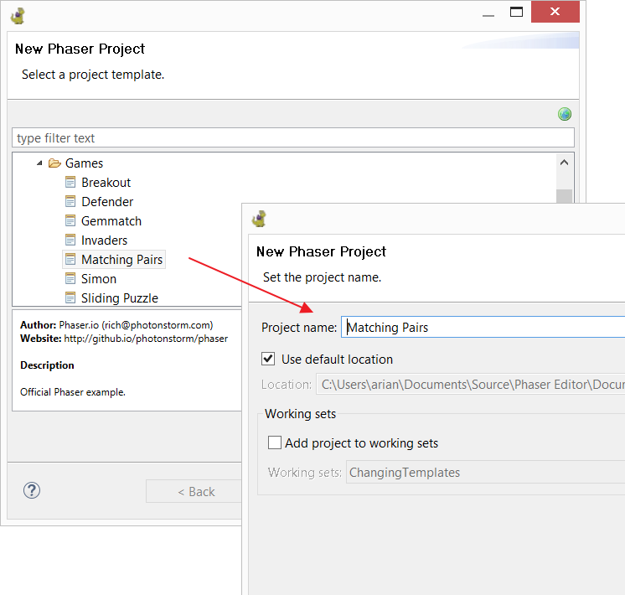Select the Gemmatch template

pyautogui.click(x=111, y=221)
